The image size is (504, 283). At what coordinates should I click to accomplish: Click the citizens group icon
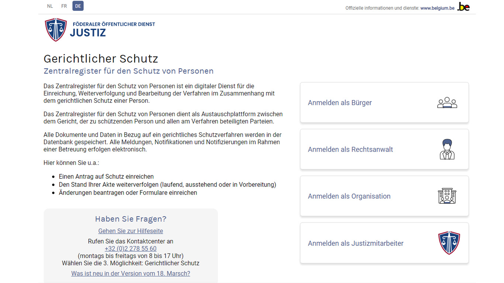447,103
